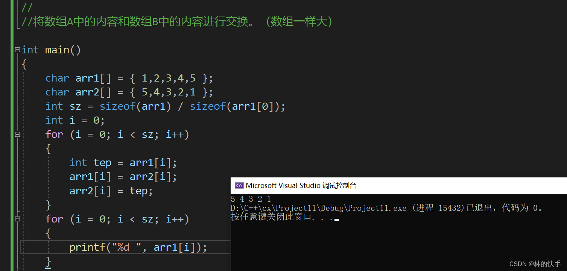Click the "int sz = sizeof" line
This screenshot has width=567, height=271.
pyautogui.click(x=166, y=106)
